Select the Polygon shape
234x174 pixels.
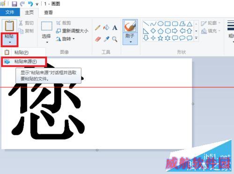tap(182, 24)
